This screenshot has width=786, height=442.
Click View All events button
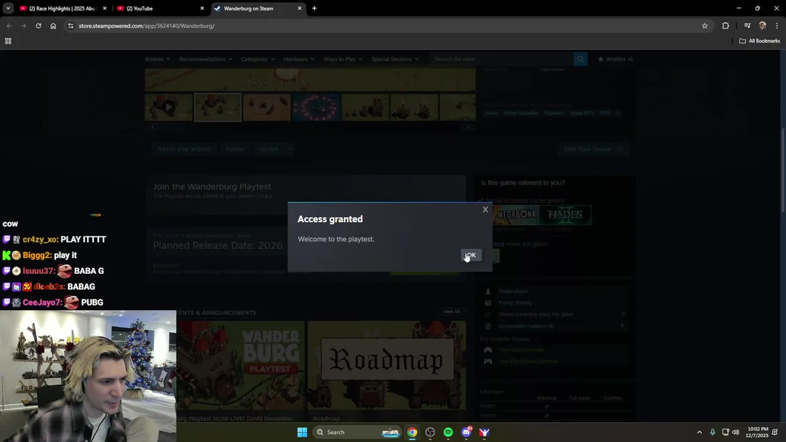pos(451,311)
